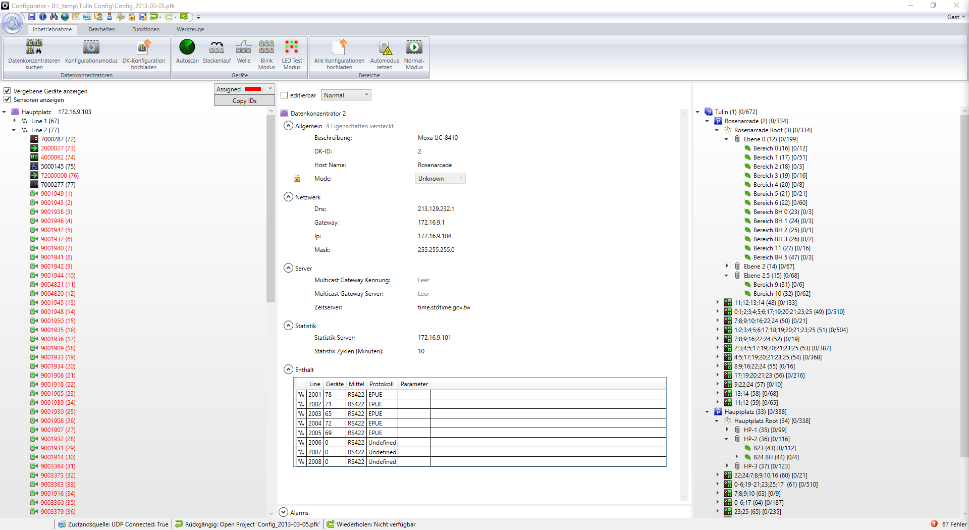969x530 pixels.
Task: Open the Normal view dropdown
Action: point(346,95)
